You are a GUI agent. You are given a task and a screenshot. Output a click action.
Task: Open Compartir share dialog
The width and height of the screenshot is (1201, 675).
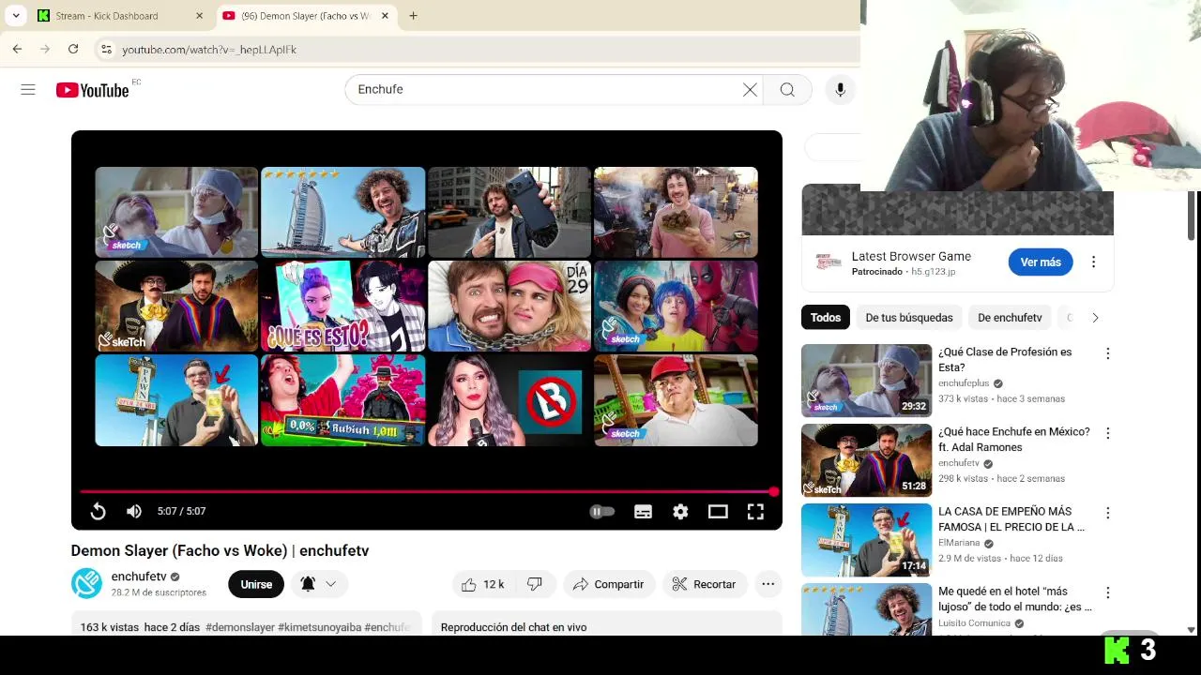[608, 584]
